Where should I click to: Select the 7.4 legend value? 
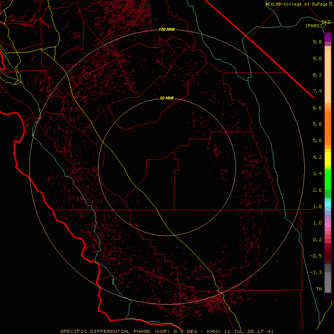(317, 91)
